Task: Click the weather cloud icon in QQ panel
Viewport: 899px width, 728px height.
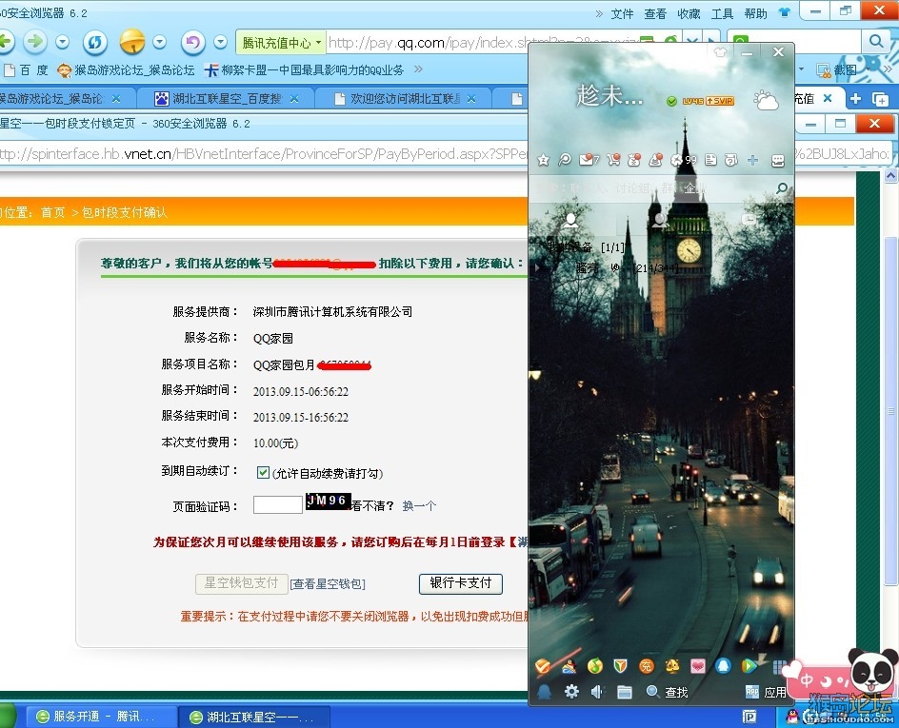Action: pos(766,101)
